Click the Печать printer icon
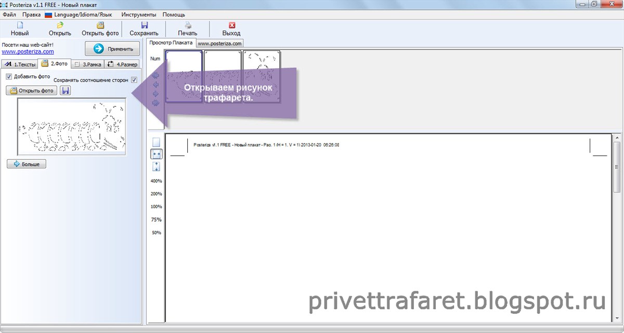 click(x=188, y=25)
